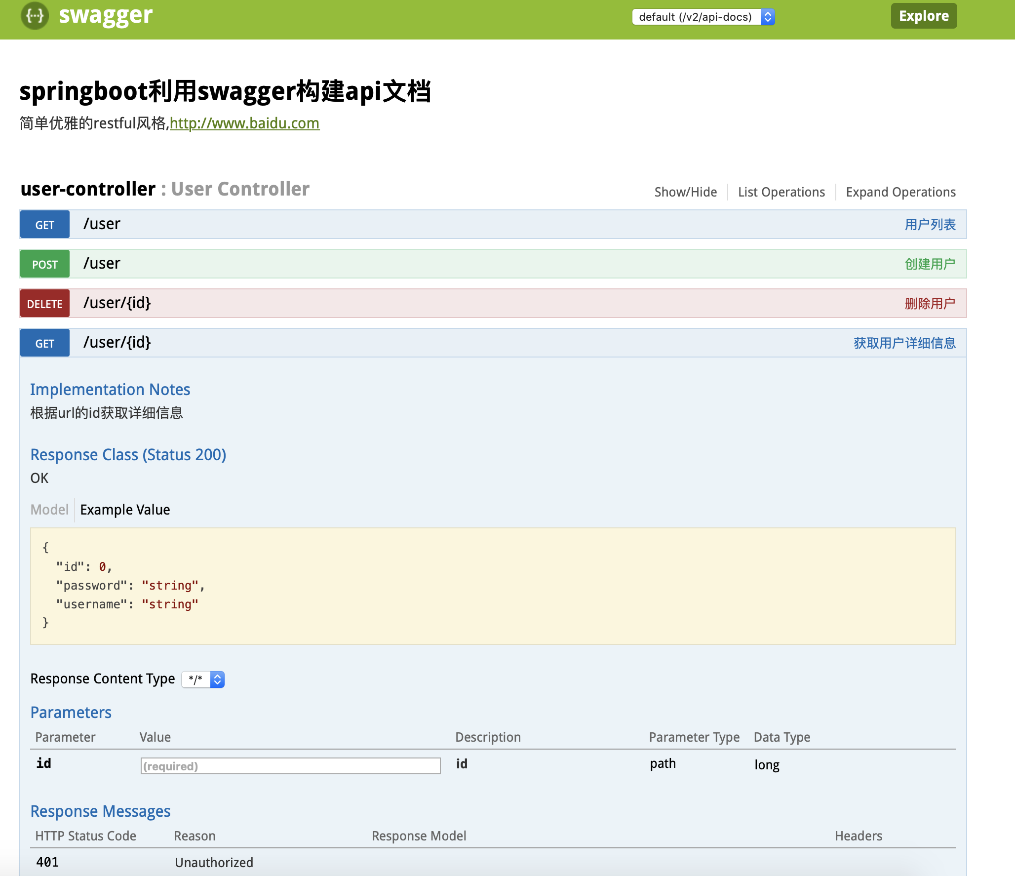Click the DELETE badge for /user/{id}

[x=45, y=304]
